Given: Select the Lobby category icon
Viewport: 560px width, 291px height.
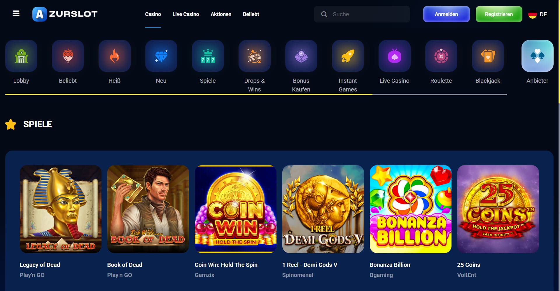Looking at the screenshot, I should (21, 56).
